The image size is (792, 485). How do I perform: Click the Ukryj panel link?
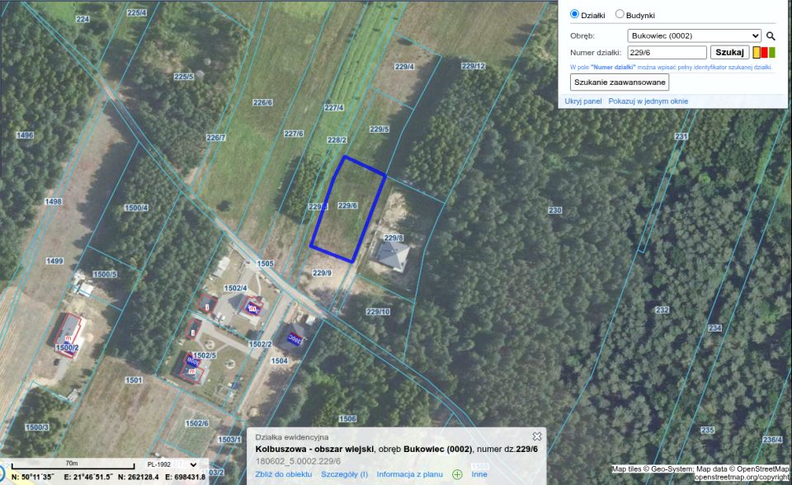tap(583, 101)
